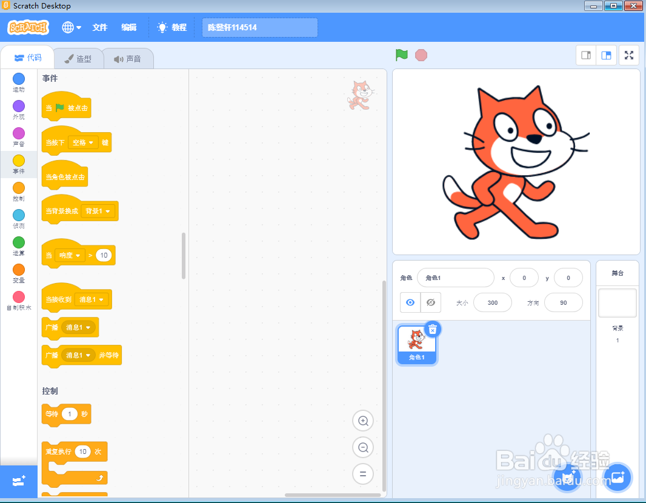Click the block palette vertical scrollbar
Screen dimensions: 646x503
click(184, 256)
